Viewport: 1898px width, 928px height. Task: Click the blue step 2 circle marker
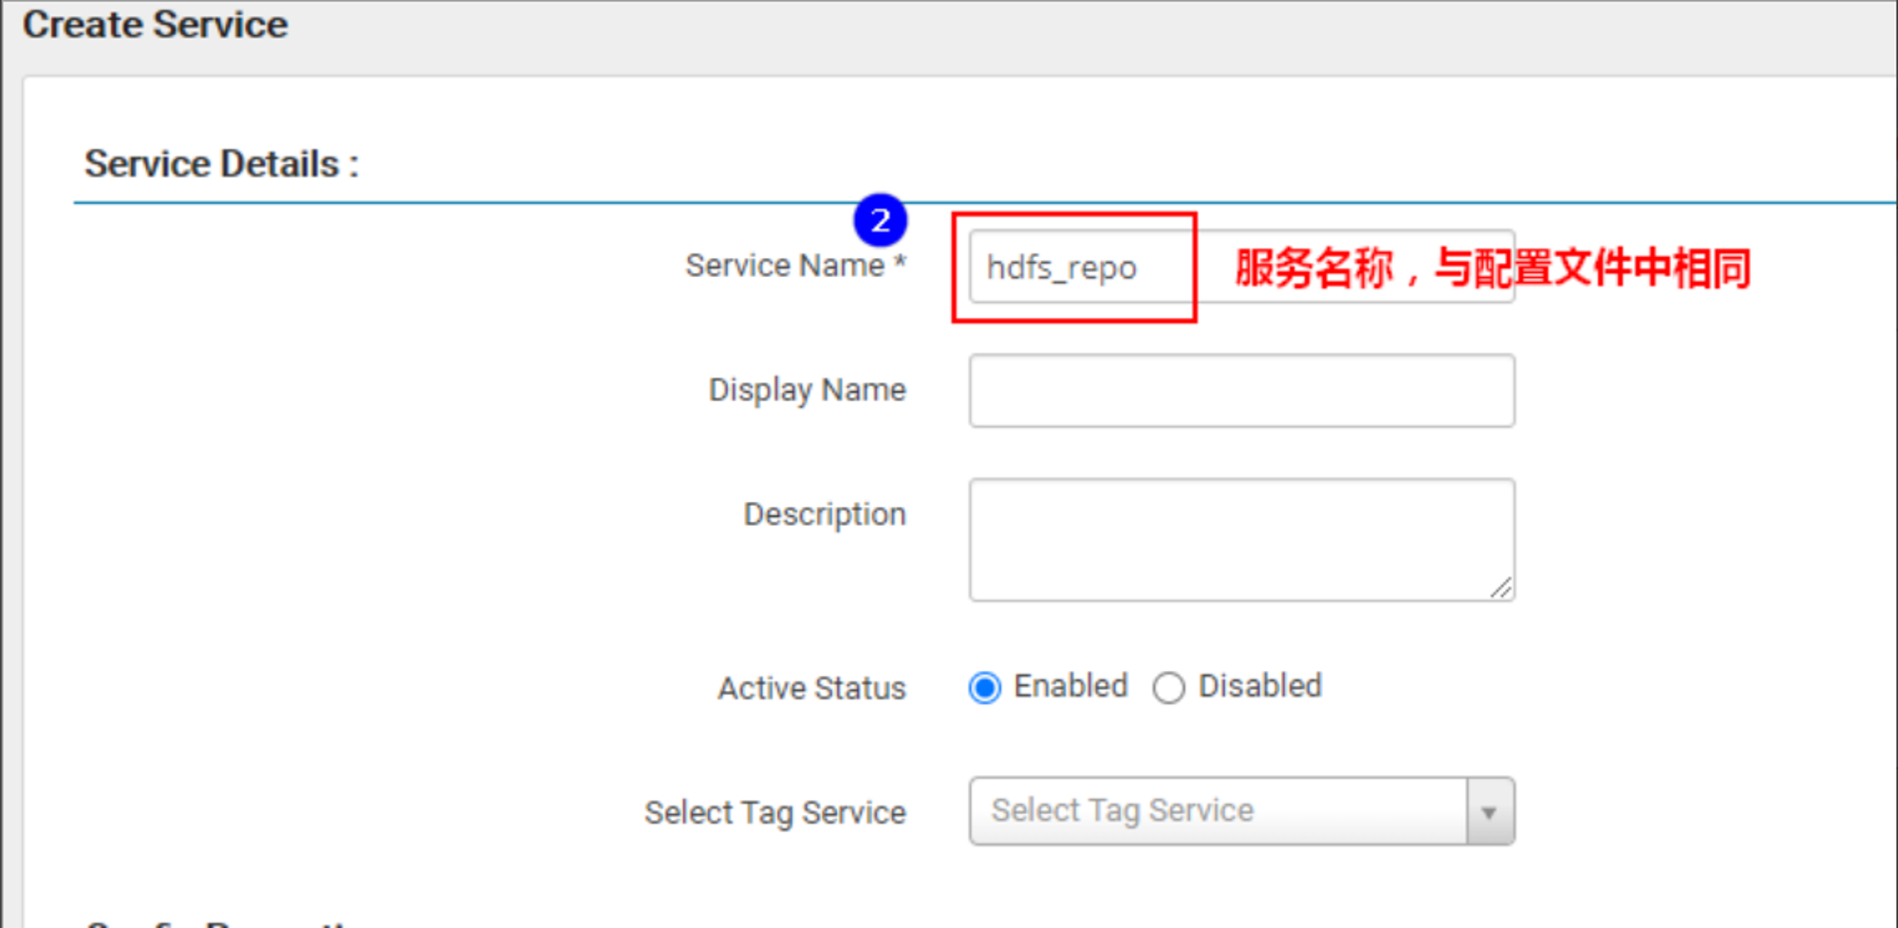tap(881, 220)
